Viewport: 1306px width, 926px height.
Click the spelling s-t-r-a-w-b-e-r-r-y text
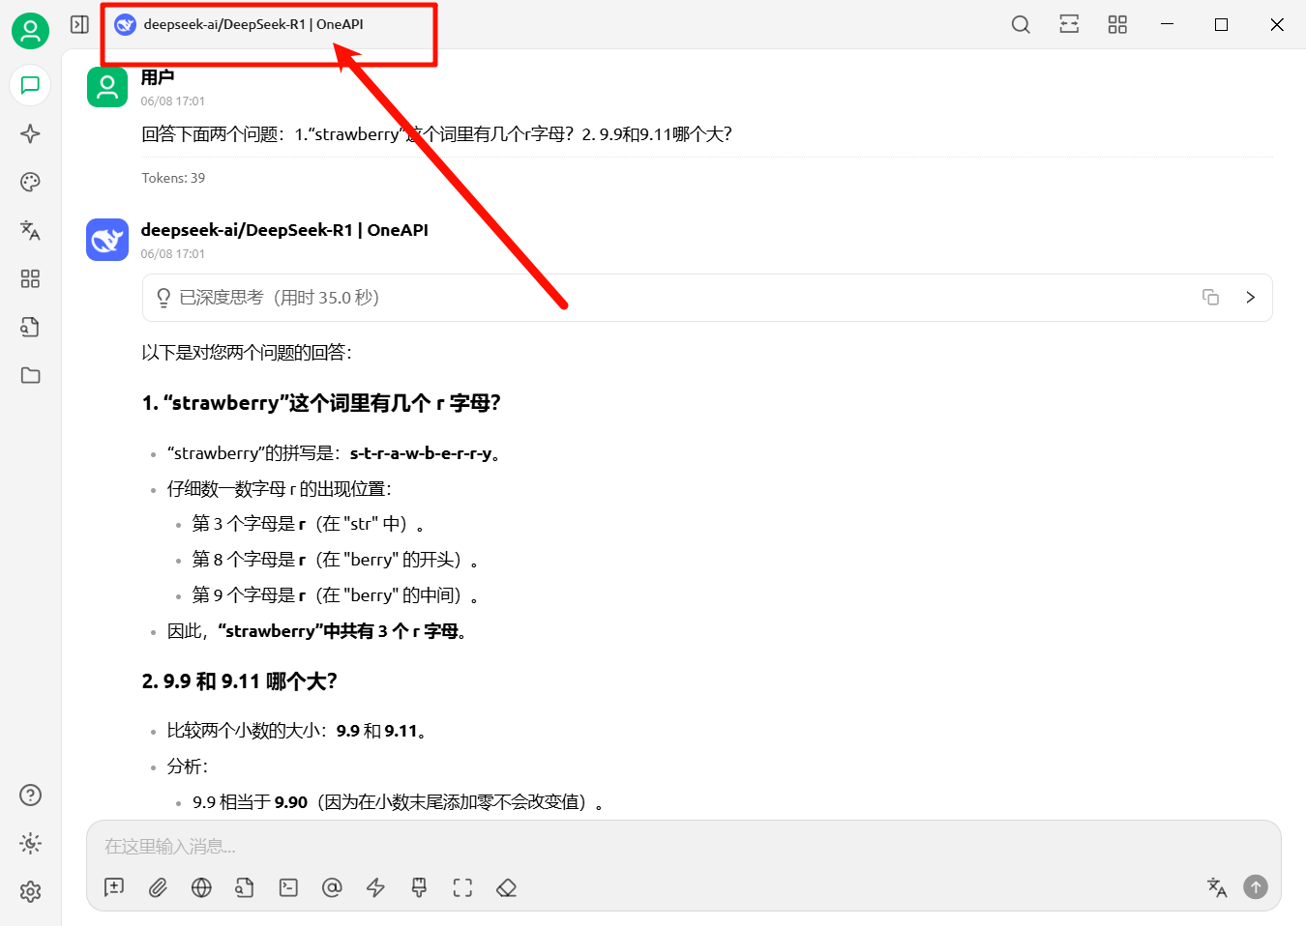[421, 453]
